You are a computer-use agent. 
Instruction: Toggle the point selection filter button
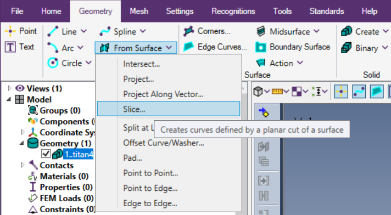click(341, 92)
